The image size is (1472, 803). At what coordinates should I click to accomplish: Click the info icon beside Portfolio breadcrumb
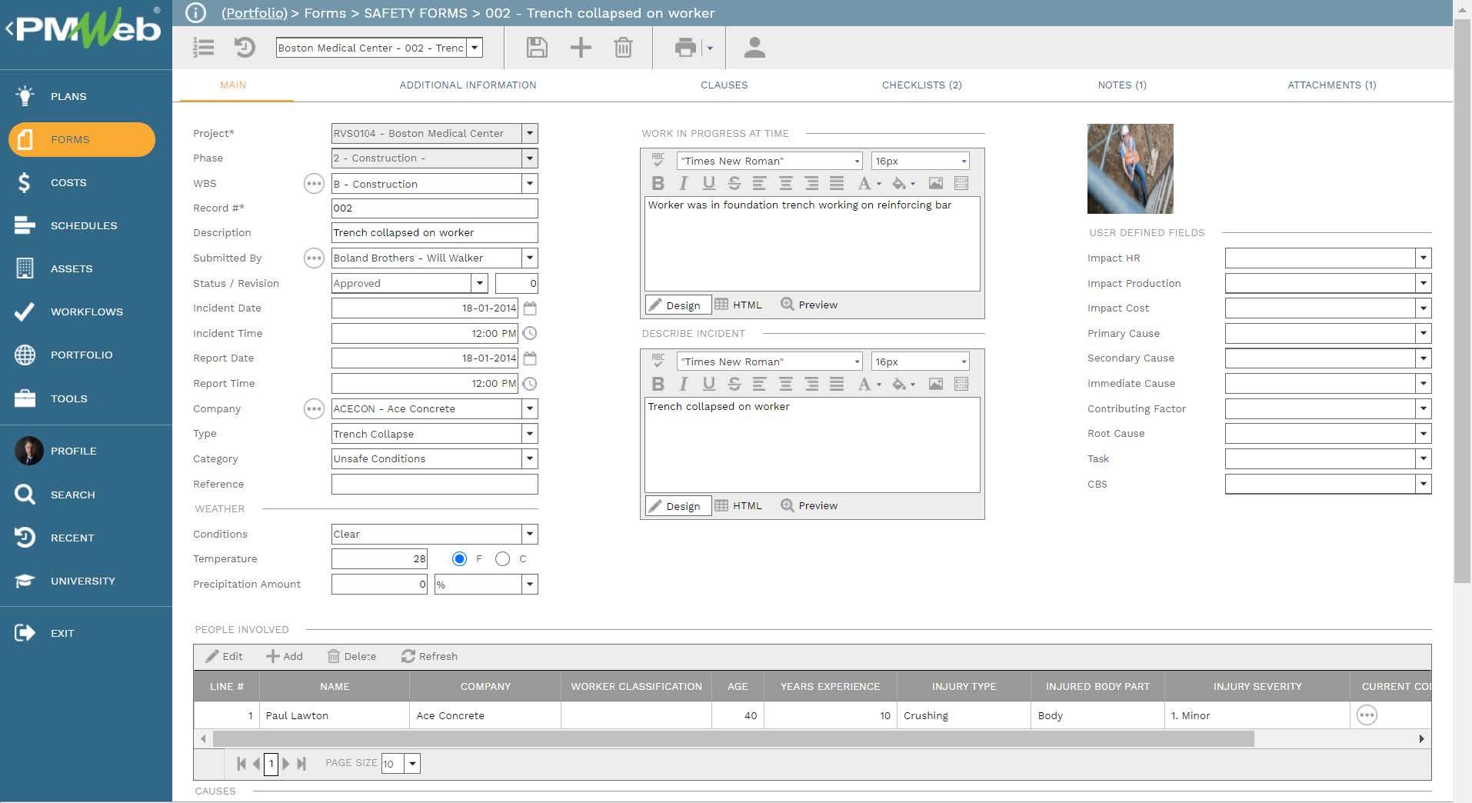click(x=196, y=13)
